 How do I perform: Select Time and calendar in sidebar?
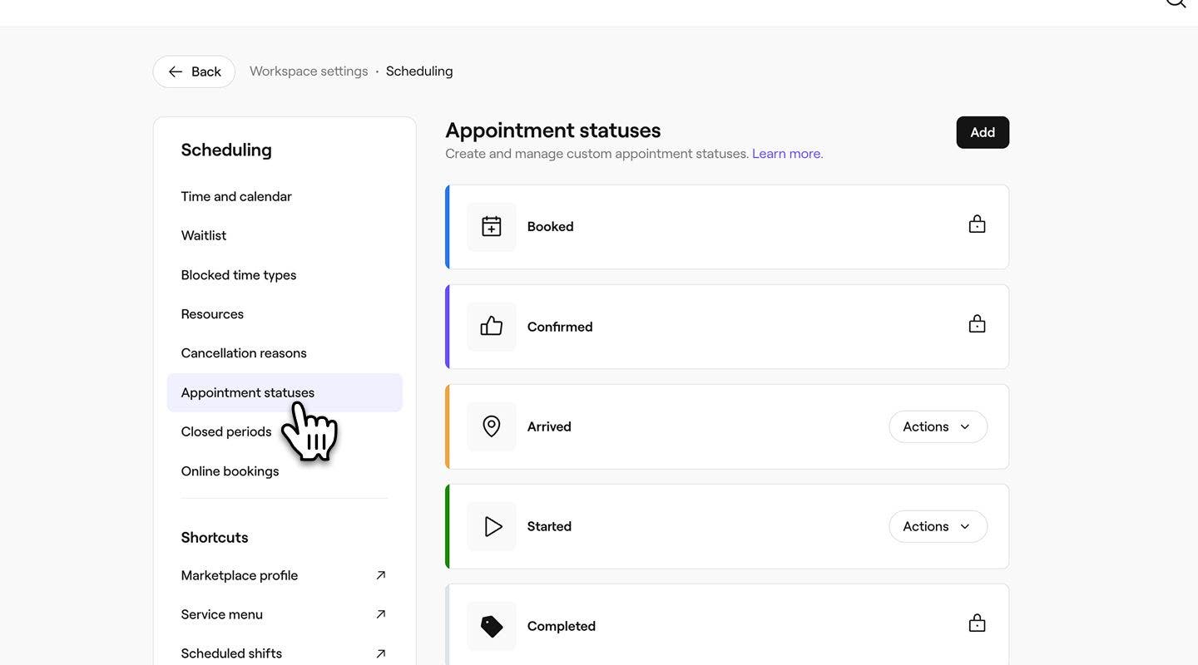(x=236, y=196)
